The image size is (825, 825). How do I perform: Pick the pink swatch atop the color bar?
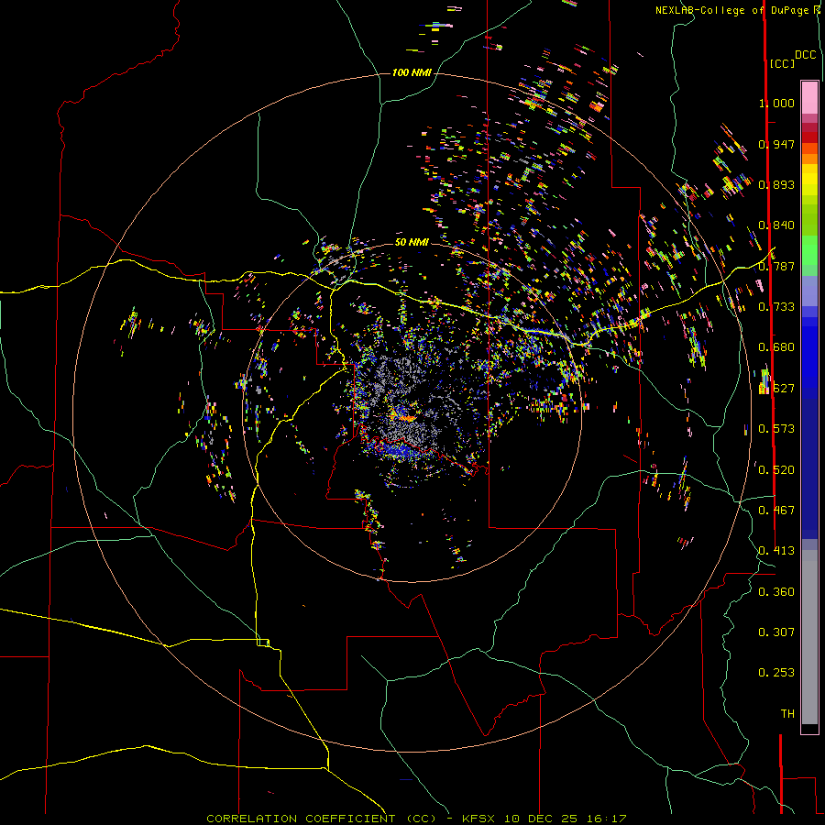tap(809, 97)
